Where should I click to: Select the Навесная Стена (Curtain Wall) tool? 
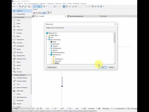22,59
